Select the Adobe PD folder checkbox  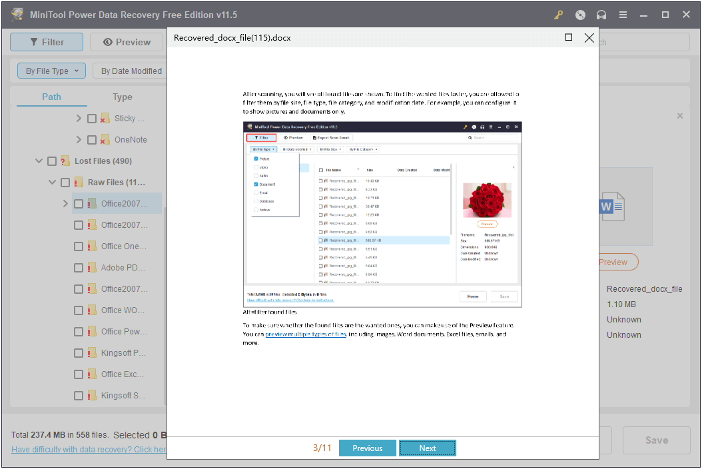78,267
